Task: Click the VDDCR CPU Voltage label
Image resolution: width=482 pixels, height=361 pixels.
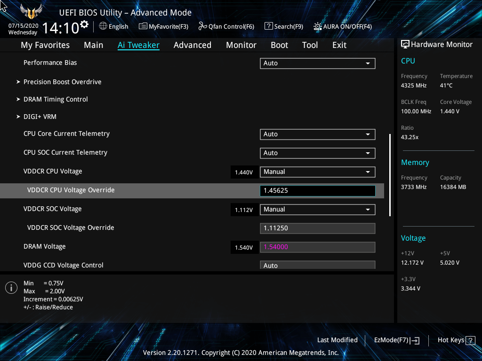Action: click(x=53, y=171)
